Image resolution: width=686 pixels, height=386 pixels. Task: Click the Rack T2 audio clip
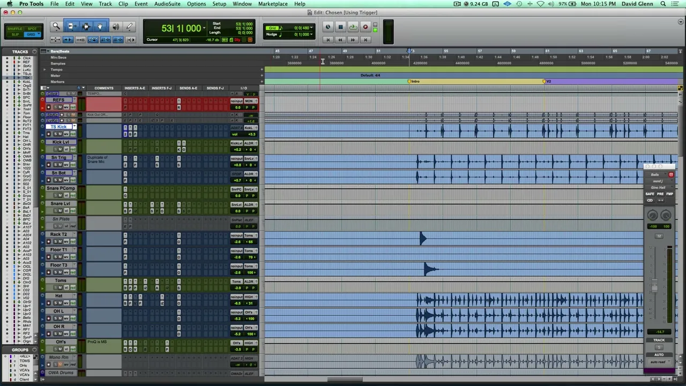(x=454, y=239)
